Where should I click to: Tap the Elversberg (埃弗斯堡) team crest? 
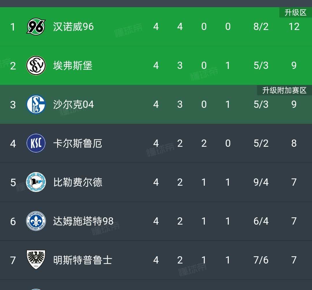(x=36, y=65)
